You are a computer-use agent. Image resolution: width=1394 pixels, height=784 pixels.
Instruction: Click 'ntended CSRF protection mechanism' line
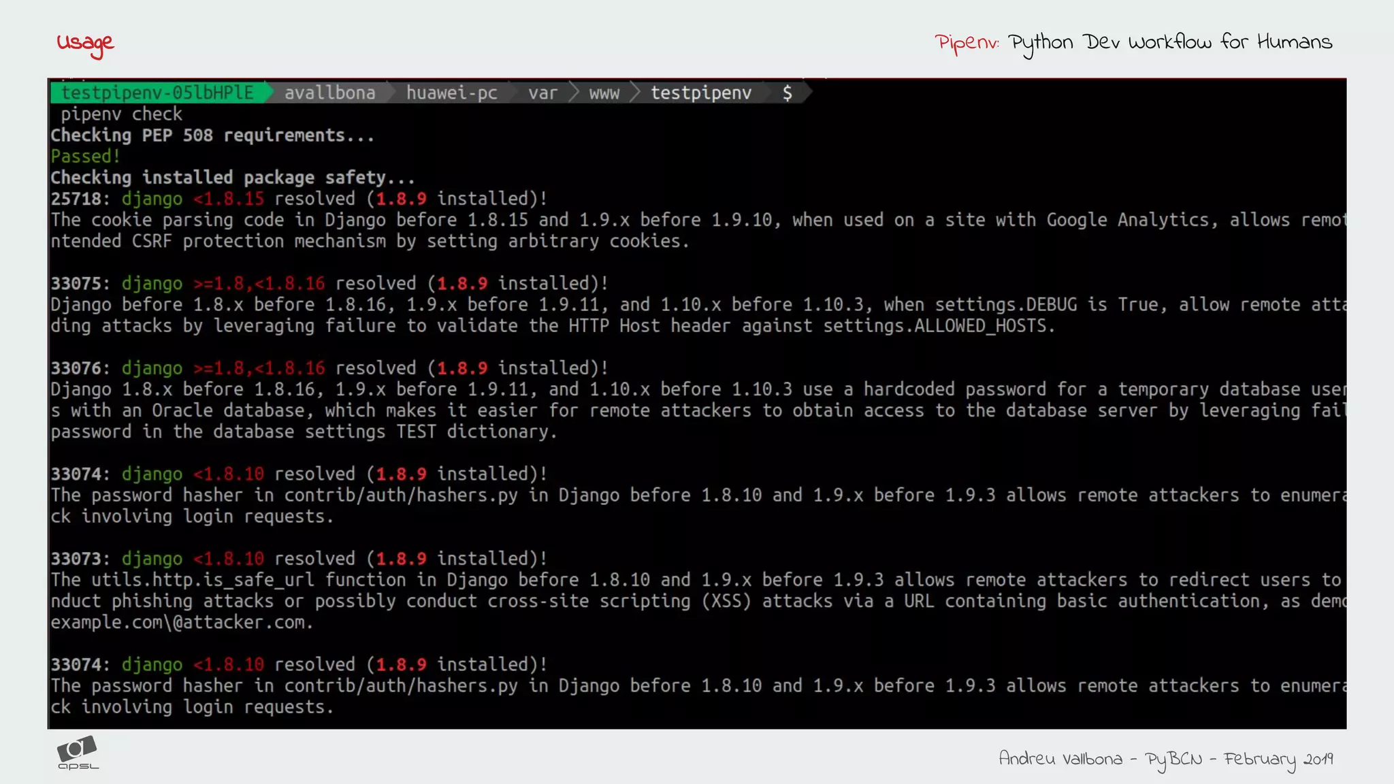pyautogui.click(x=370, y=240)
